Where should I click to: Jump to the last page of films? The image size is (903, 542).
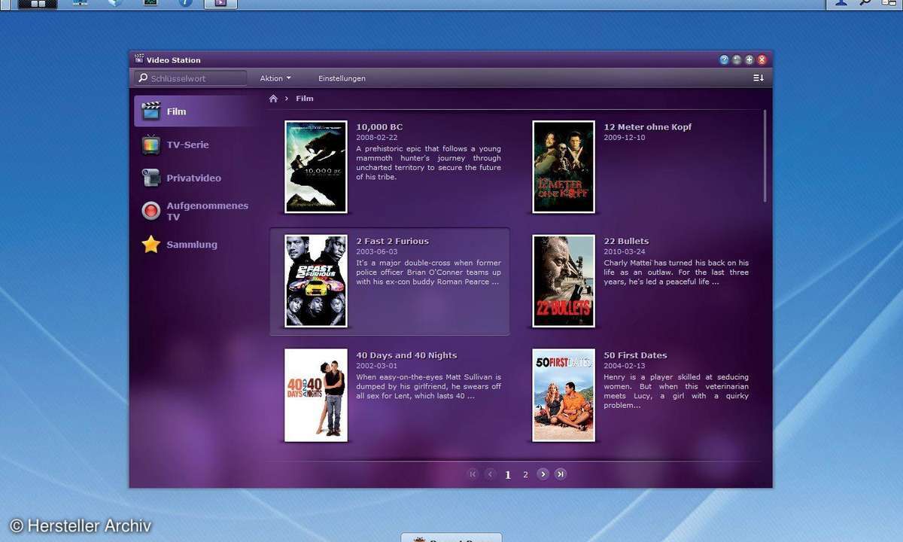(x=561, y=473)
